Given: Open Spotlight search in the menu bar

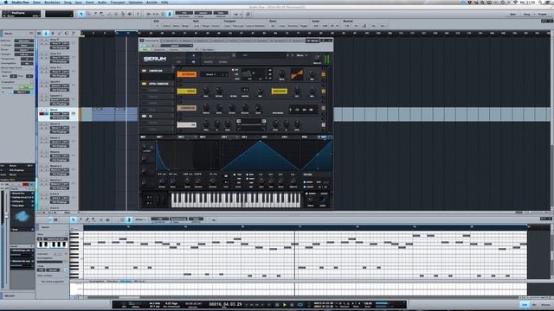Looking at the screenshot, I should coord(540,2).
